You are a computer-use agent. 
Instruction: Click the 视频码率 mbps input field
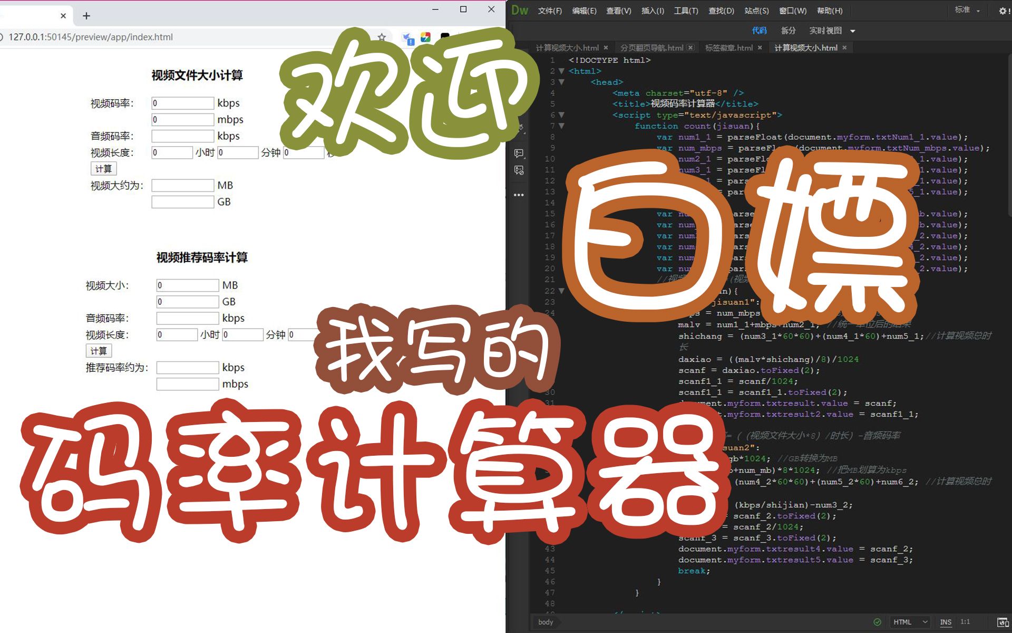[x=182, y=119]
